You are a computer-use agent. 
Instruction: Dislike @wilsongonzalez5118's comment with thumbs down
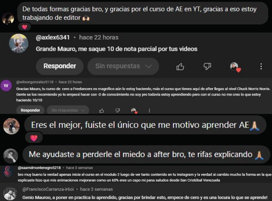coord(118,111)
